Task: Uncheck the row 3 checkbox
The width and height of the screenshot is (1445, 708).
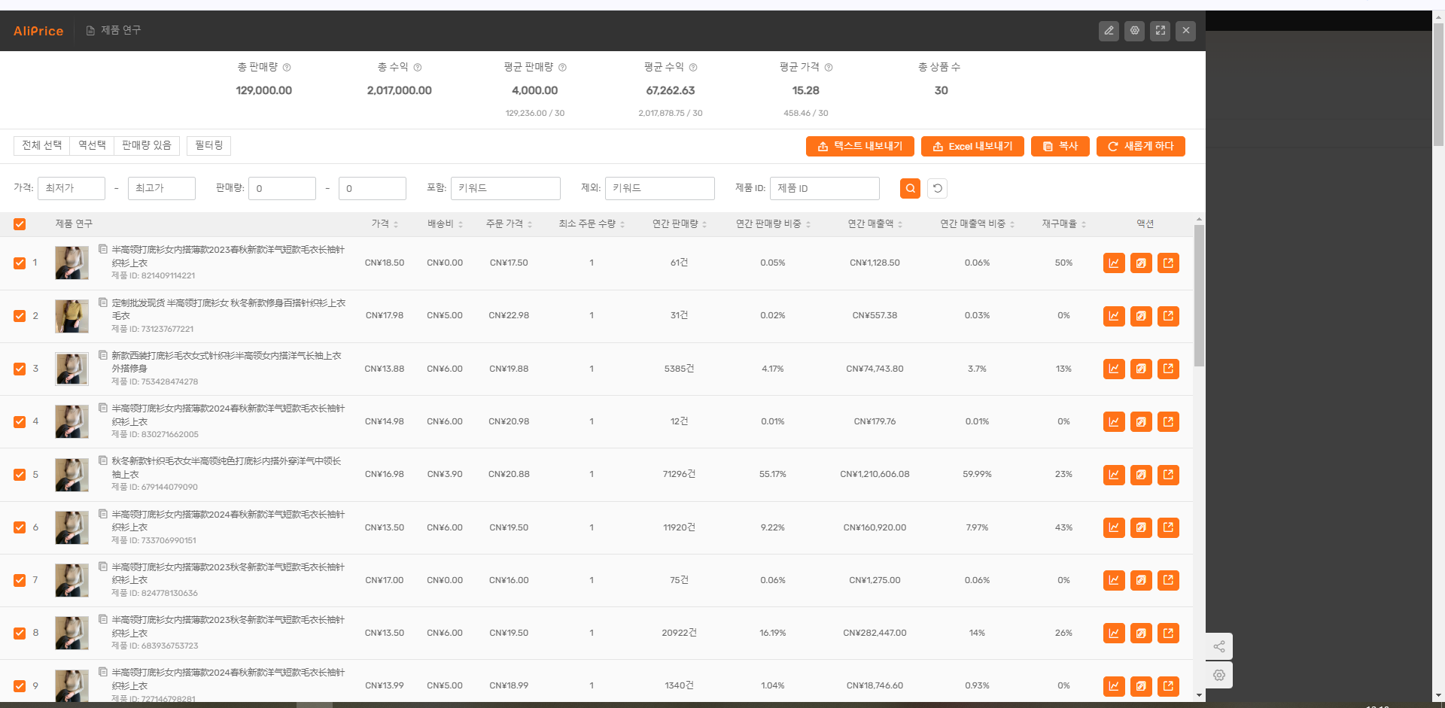Action: [20, 369]
